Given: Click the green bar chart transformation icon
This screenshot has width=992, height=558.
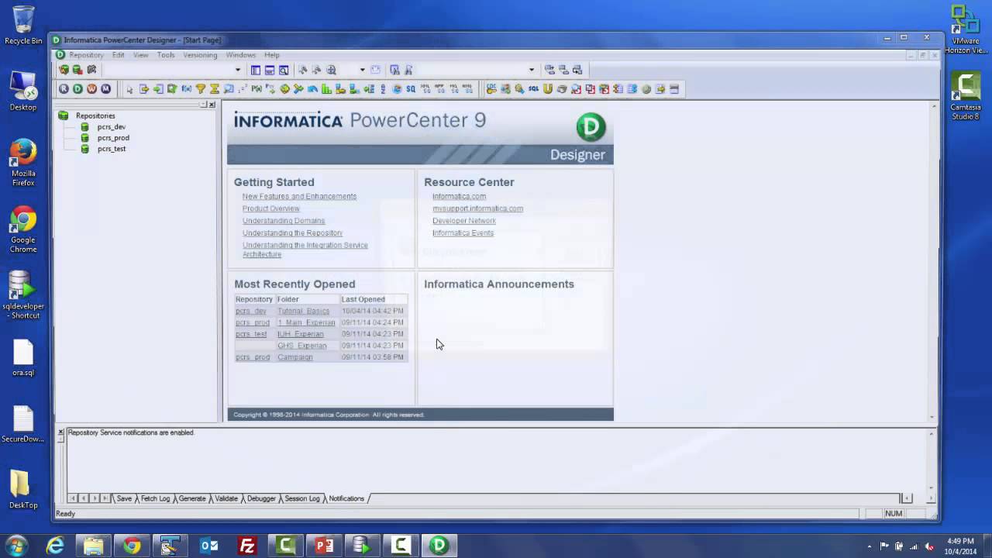Looking at the screenshot, I should pyautogui.click(x=326, y=89).
